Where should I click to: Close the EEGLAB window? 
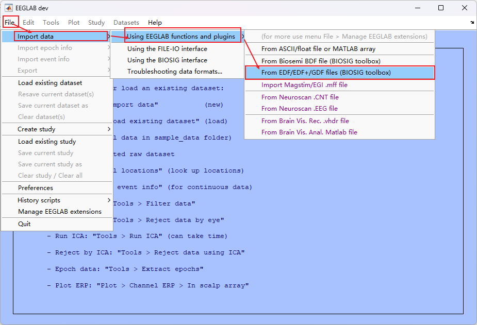465,8
